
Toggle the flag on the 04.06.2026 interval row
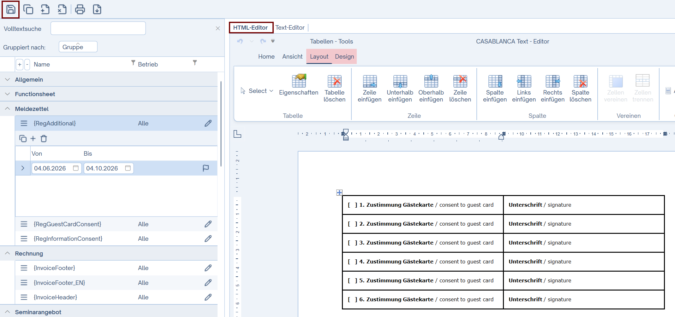tap(206, 168)
